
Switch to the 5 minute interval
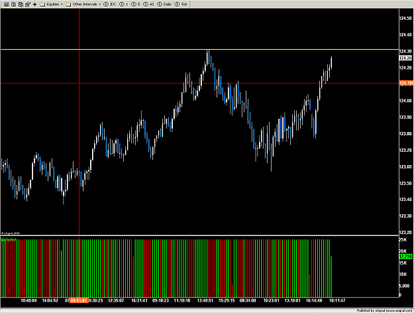click(x=136, y=4)
